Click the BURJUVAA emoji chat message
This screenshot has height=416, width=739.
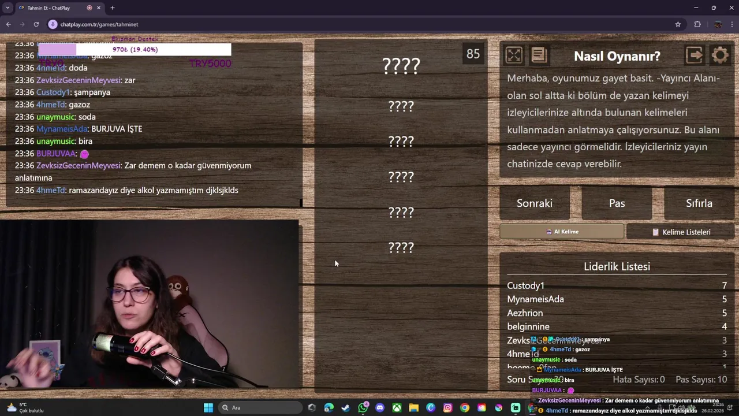pyautogui.click(x=52, y=154)
